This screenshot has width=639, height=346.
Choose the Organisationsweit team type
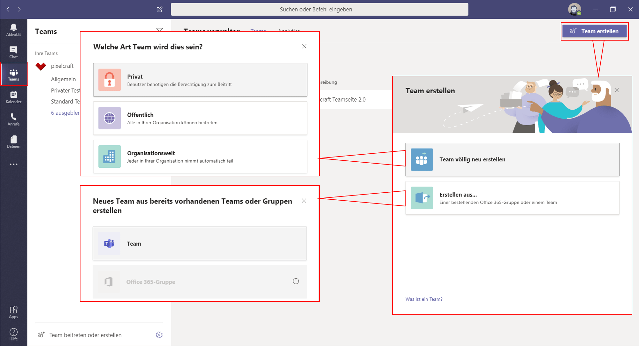tap(200, 157)
